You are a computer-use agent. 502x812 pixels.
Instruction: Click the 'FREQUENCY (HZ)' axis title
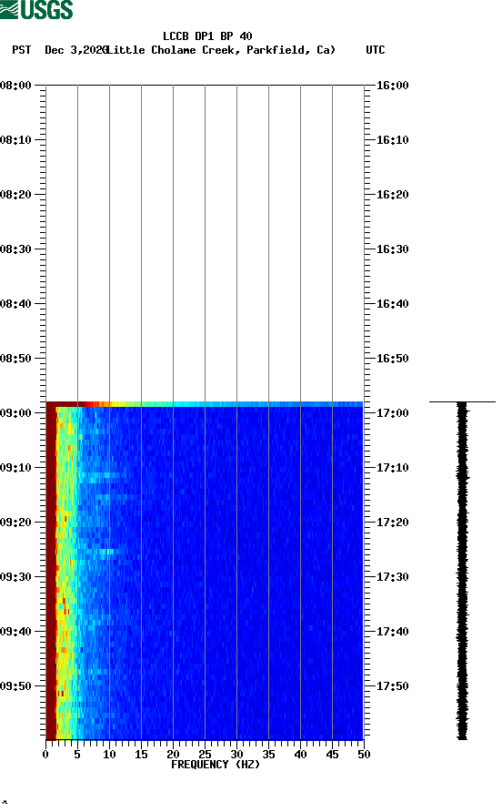click(216, 765)
